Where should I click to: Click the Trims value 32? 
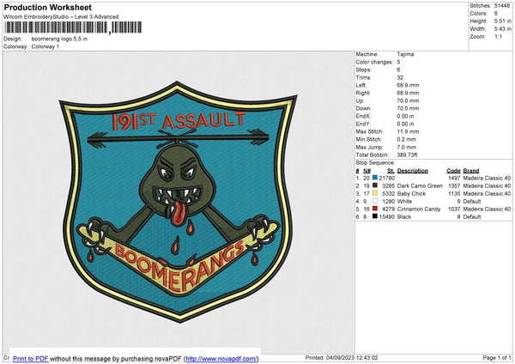pyautogui.click(x=400, y=77)
